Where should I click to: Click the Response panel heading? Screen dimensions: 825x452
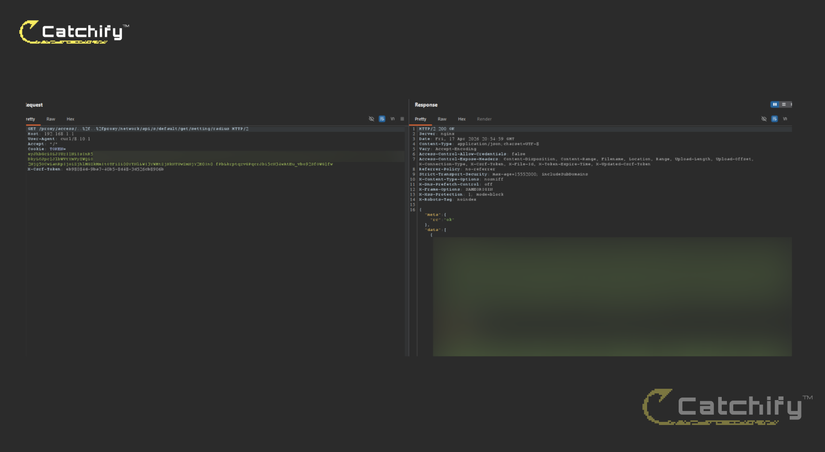pos(426,105)
